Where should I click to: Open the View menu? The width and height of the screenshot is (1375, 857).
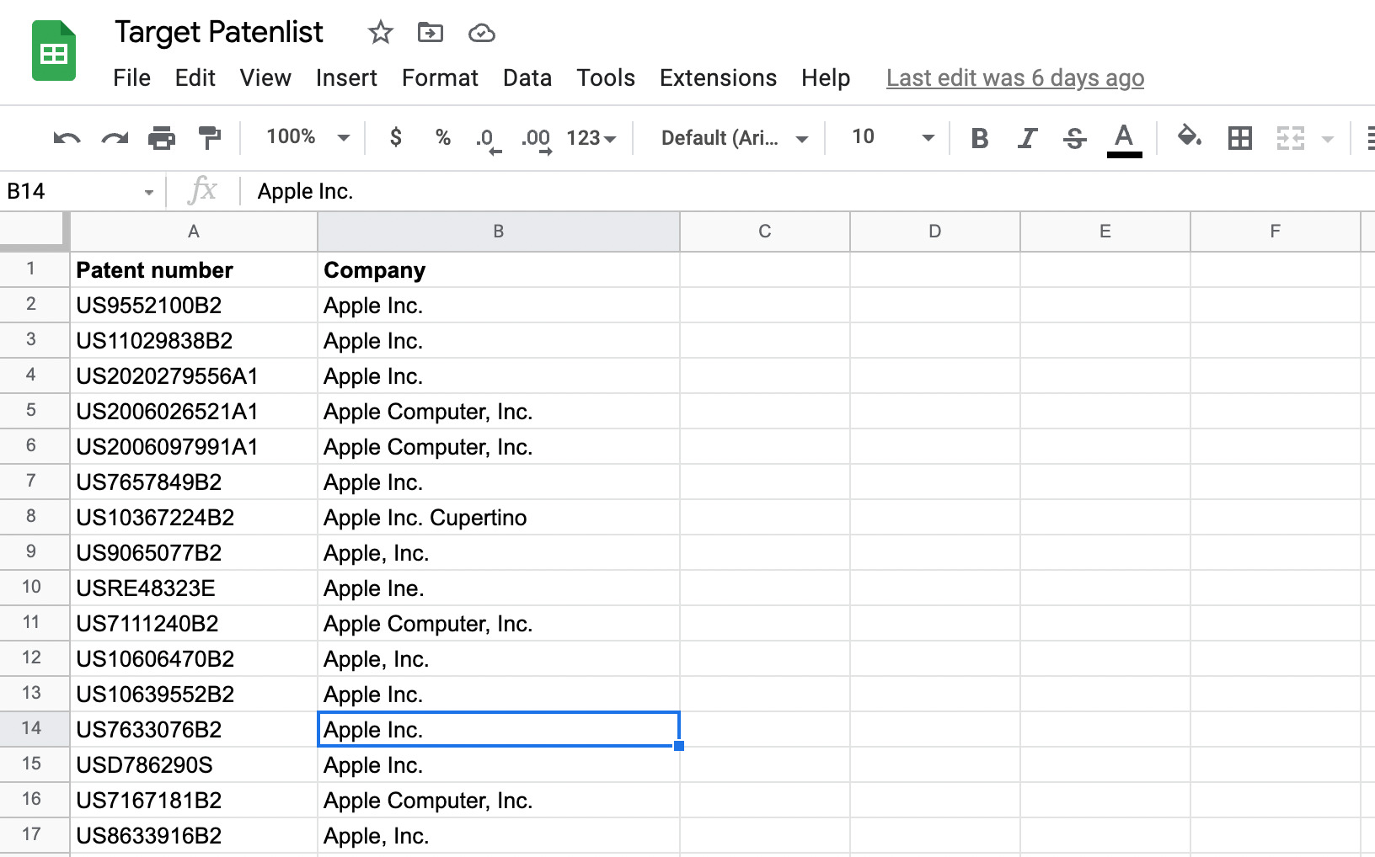point(265,78)
